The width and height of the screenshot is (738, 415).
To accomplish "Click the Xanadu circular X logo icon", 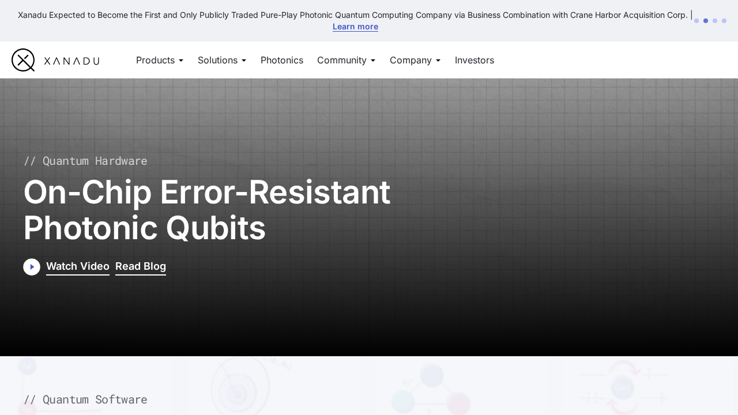I will (23, 60).
